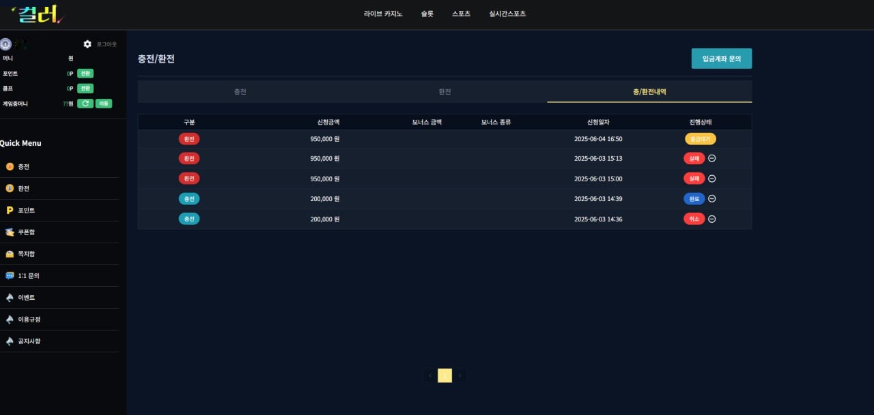Click the 실패 badge on the 15:13 row
Image resolution: width=874 pixels, height=415 pixels.
(694, 158)
